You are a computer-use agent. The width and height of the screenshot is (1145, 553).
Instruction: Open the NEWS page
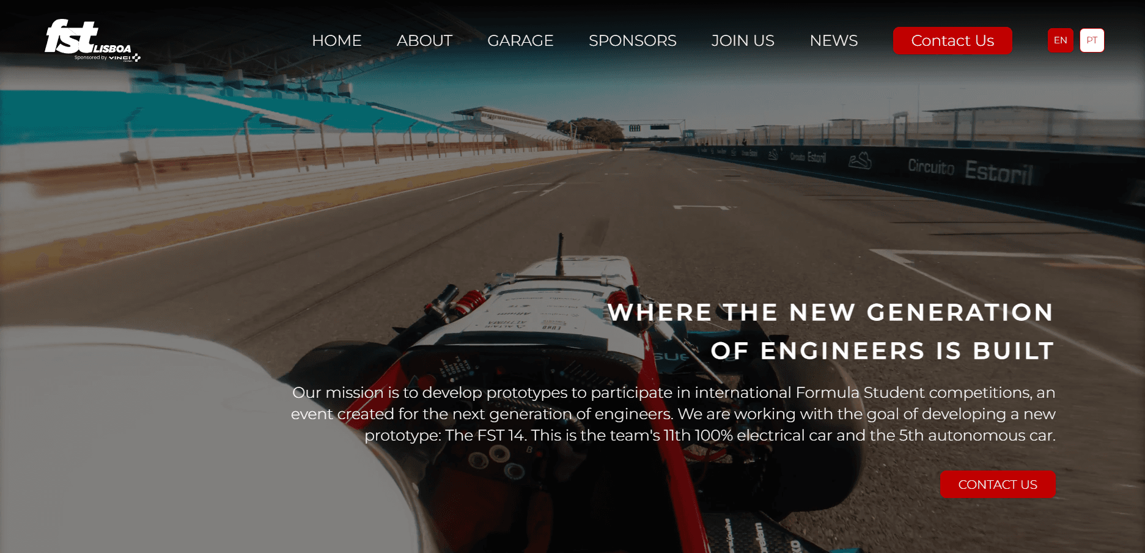[834, 40]
